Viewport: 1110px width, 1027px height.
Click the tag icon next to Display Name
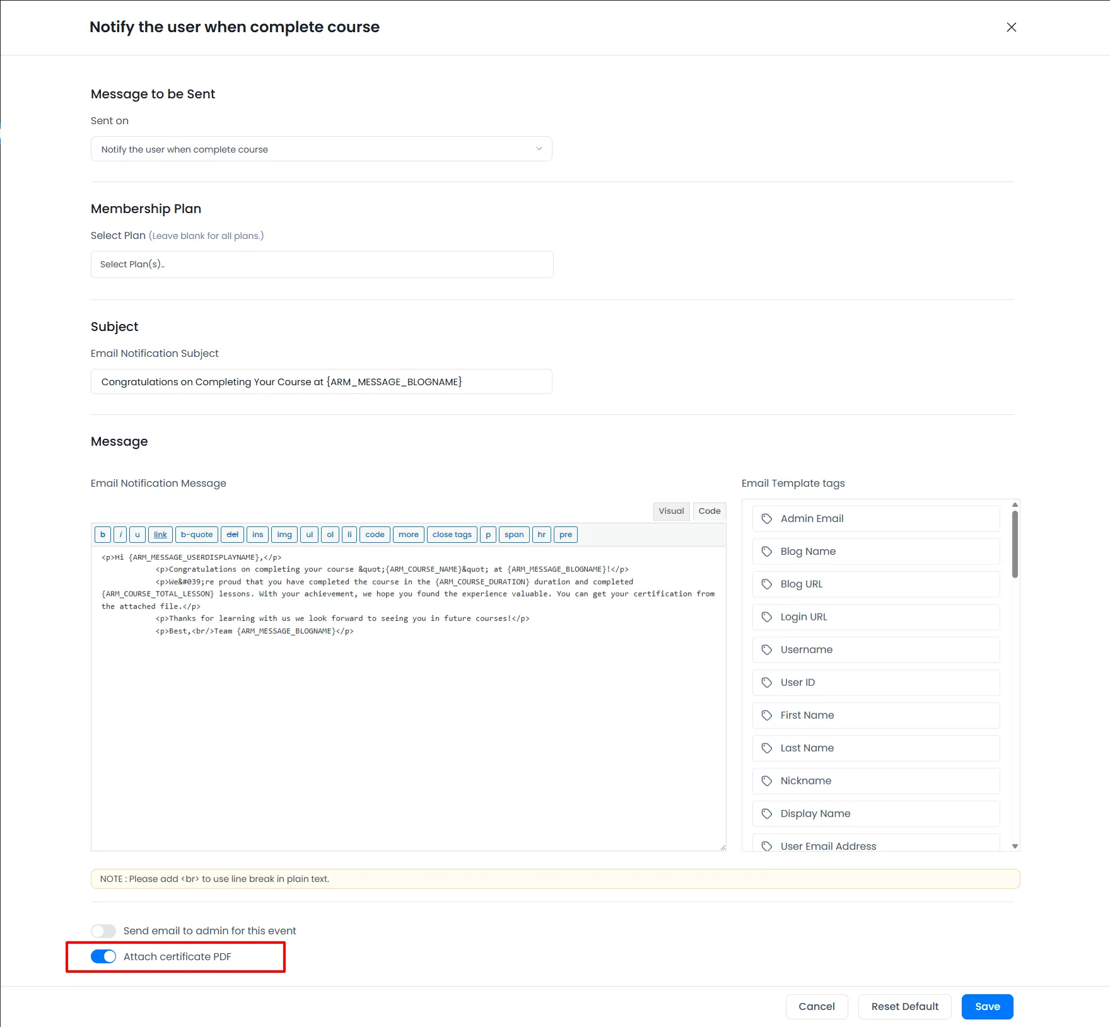pos(767,814)
